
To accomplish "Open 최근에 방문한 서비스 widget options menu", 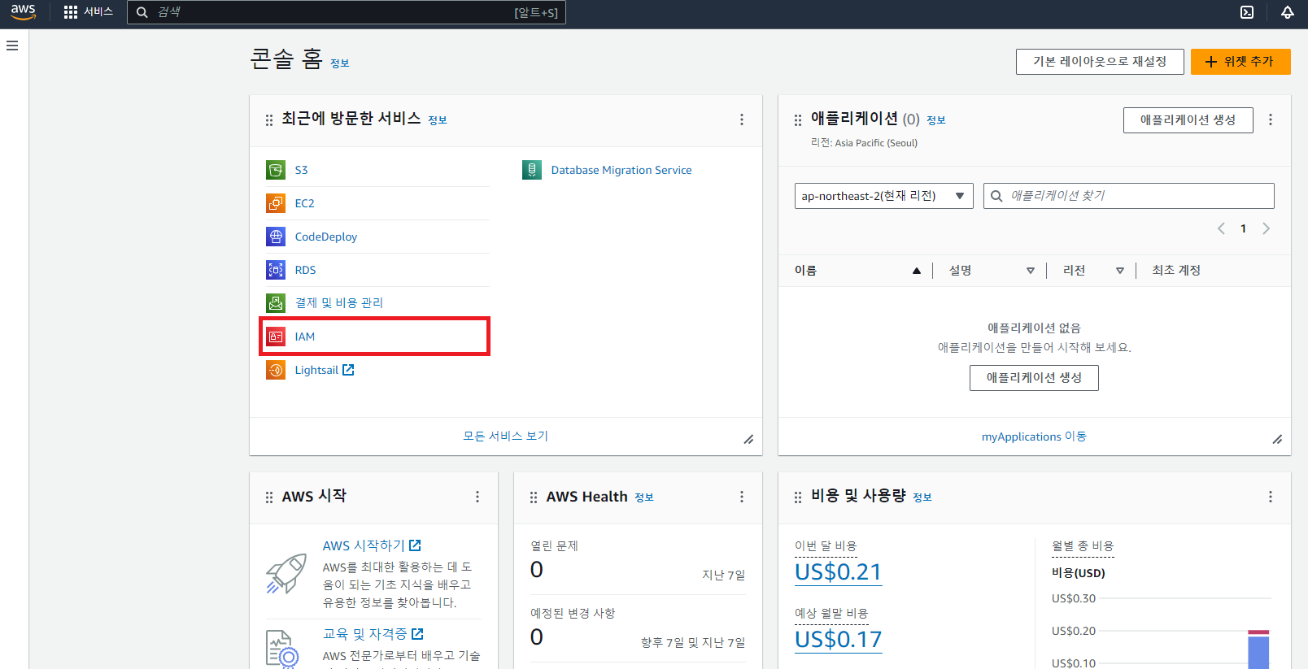I will coord(742,119).
